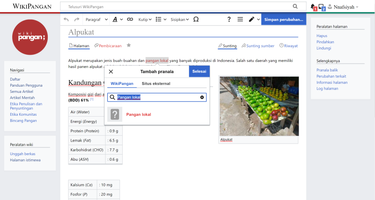Clear the link search field text

coord(202,97)
